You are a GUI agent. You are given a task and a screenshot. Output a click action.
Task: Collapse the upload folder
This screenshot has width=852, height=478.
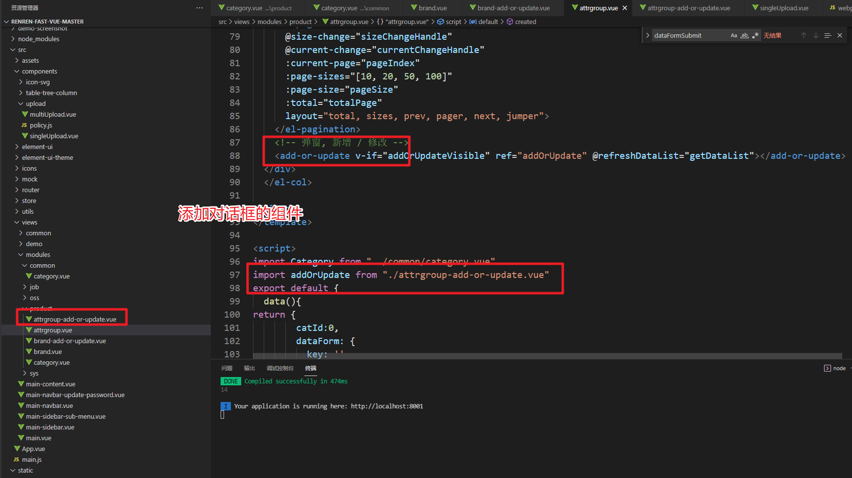coord(36,104)
